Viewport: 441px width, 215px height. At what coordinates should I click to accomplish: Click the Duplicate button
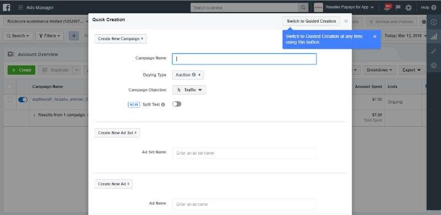point(56,70)
